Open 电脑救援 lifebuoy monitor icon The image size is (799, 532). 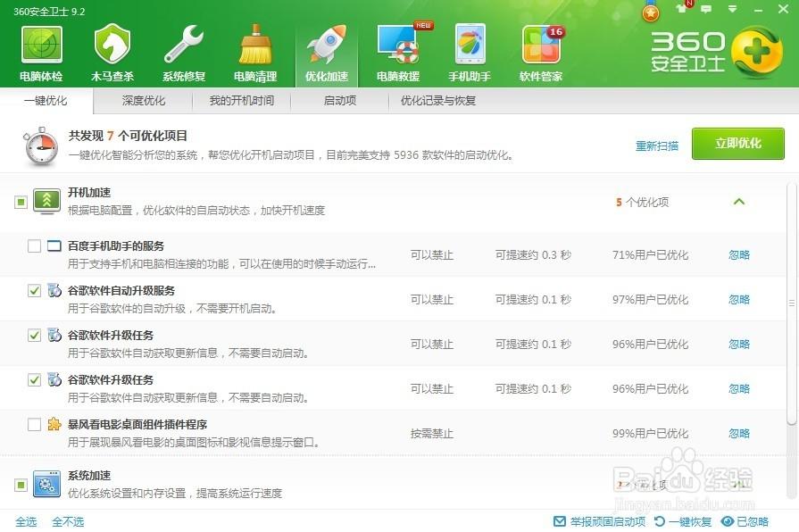(398, 45)
